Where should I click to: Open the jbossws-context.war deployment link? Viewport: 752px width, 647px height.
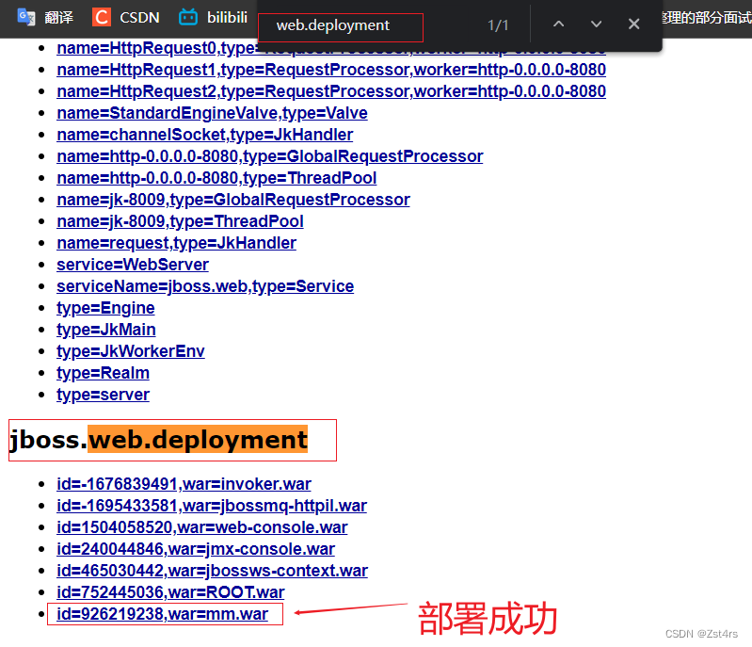pyautogui.click(x=212, y=571)
